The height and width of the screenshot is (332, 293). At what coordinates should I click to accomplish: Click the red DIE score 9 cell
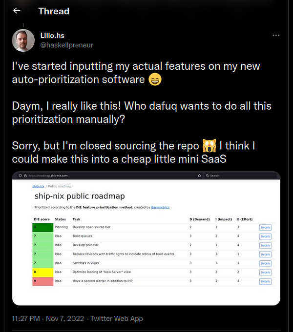[x=42, y=281]
